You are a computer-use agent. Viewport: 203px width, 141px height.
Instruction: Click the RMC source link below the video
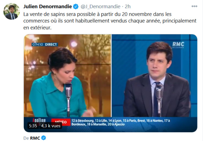(35, 138)
